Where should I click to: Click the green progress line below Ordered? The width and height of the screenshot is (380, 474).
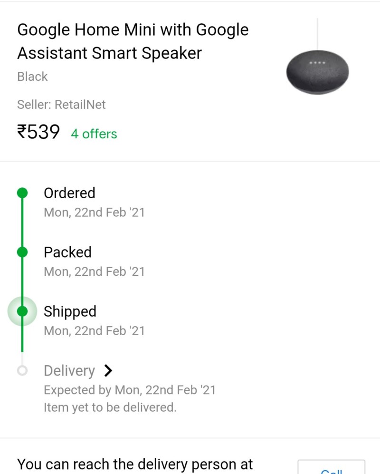pyautogui.click(x=22, y=222)
